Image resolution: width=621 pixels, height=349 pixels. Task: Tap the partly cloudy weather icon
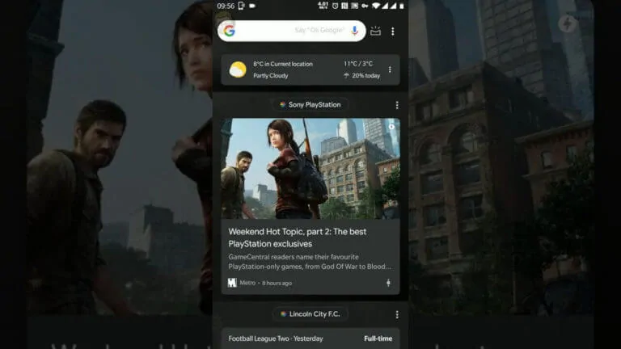tap(238, 69)
